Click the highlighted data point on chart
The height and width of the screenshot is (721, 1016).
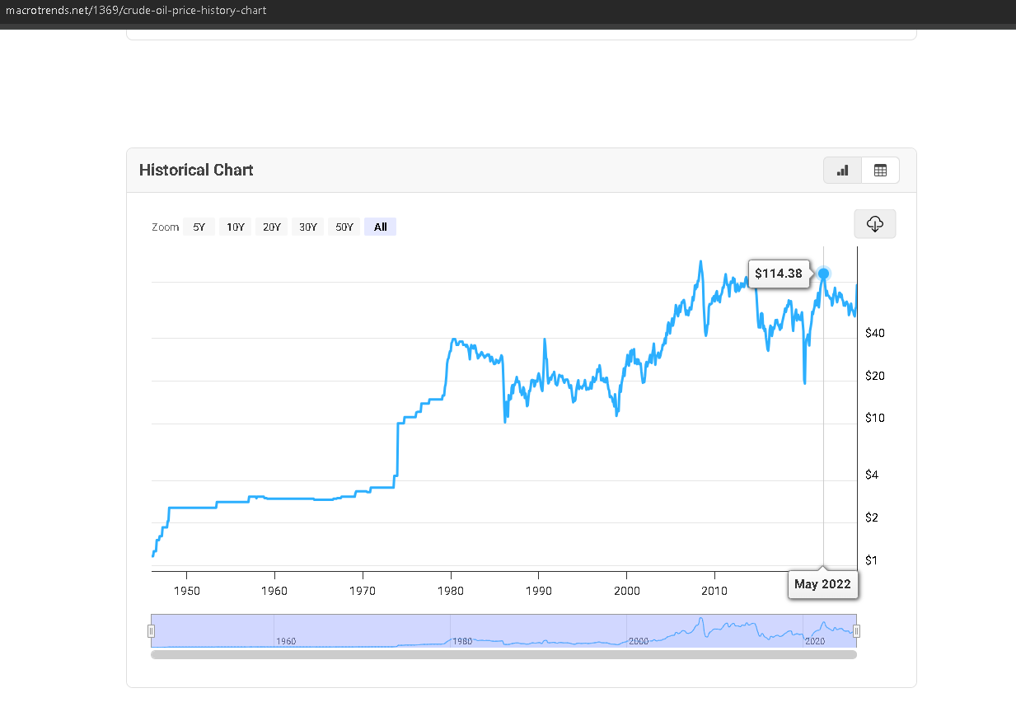pyautogui.click(x=823, y=274)
